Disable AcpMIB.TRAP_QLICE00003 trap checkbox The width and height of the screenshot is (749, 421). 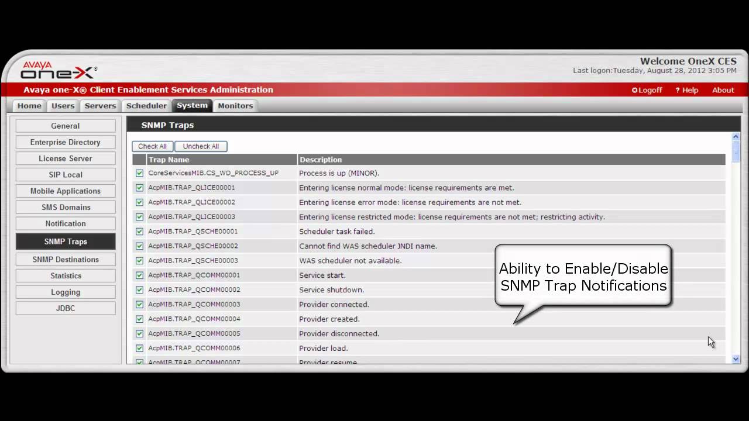(139, 217)
